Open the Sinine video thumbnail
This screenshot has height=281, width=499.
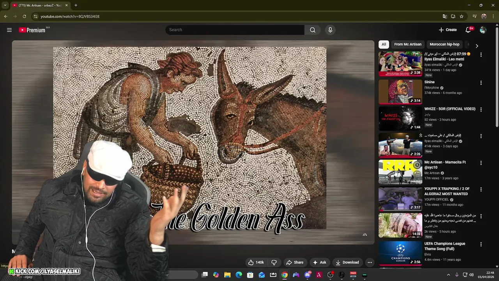click(x=400, y=92)
